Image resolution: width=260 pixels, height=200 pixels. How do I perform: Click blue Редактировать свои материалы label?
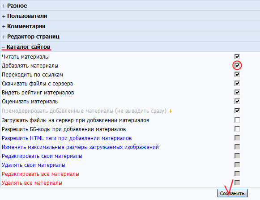point(42,156)
